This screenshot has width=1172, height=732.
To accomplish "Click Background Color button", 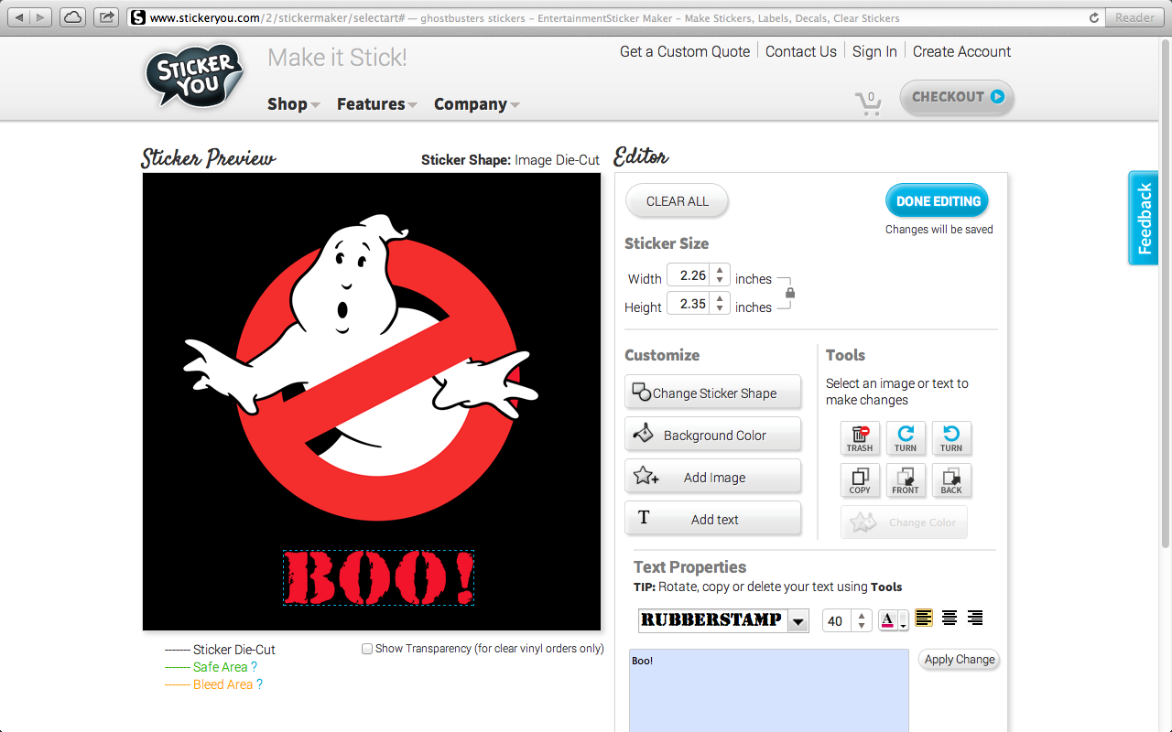I will point(713,435).
